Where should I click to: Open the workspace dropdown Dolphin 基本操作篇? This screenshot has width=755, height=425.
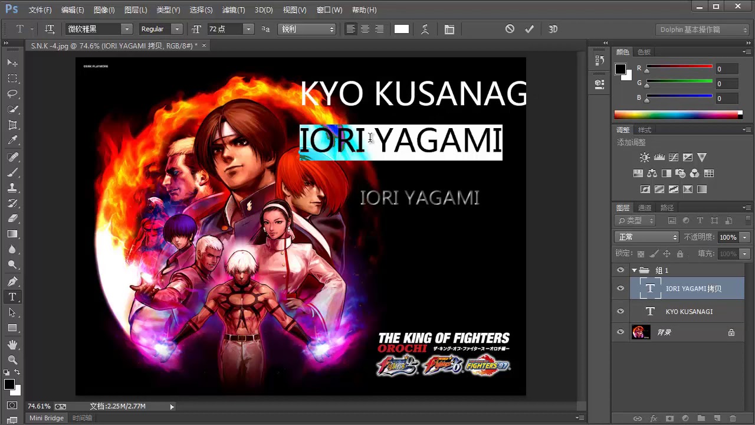[703, 30]
